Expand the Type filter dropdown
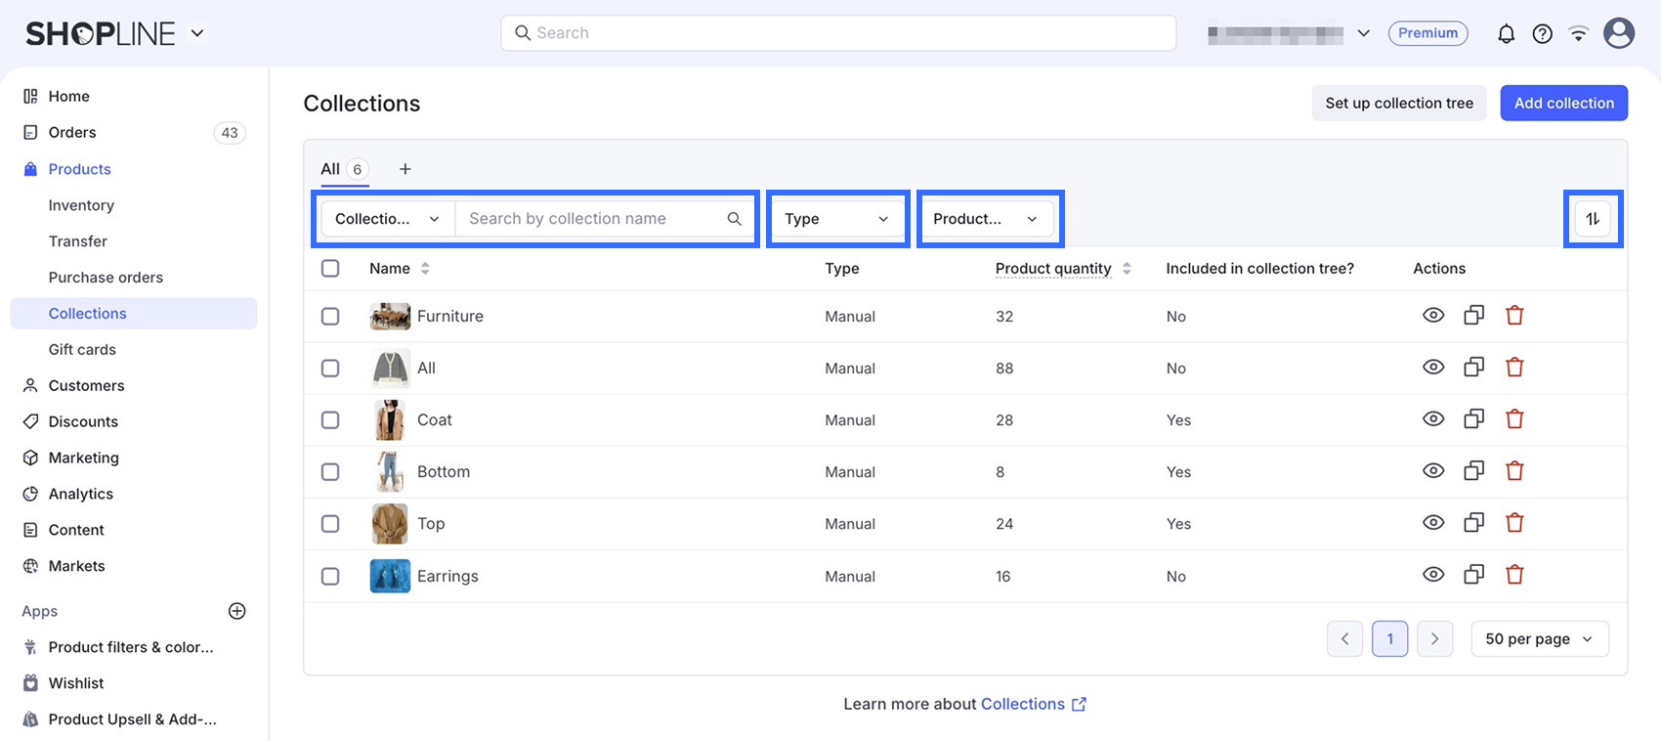The height and width of the screenshot is (741, 1661). (x=837, y=219)
